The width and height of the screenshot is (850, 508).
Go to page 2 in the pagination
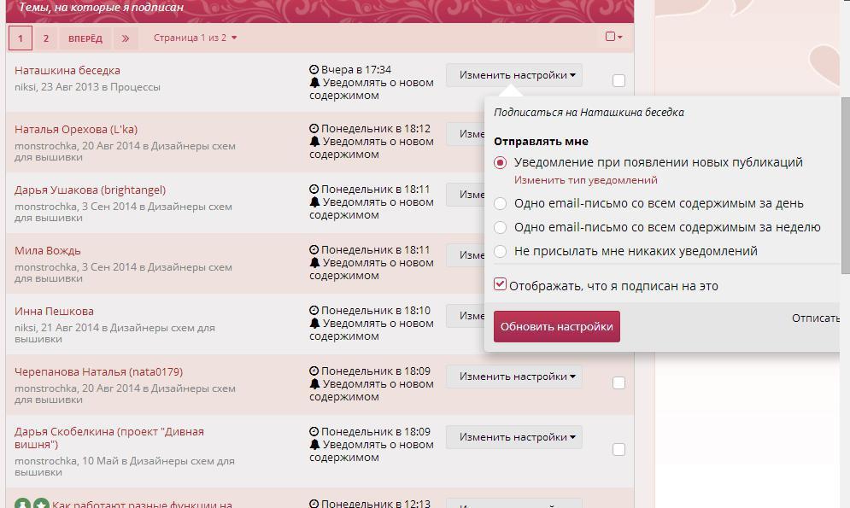(x=45, y=38)
